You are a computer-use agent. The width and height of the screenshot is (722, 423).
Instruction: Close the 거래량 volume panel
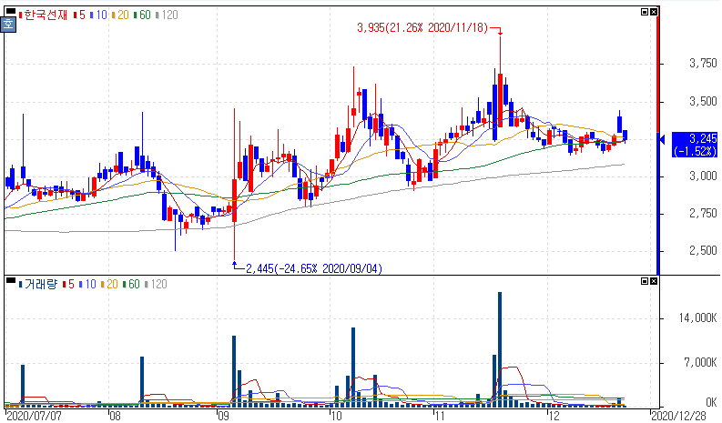pos(654,281)
